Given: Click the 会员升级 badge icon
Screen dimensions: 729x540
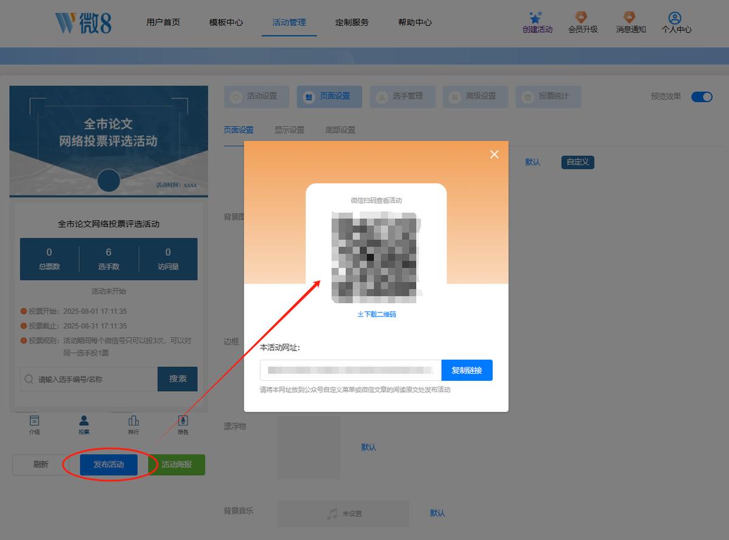Looking at the screenshot, I should coord(582,17).
